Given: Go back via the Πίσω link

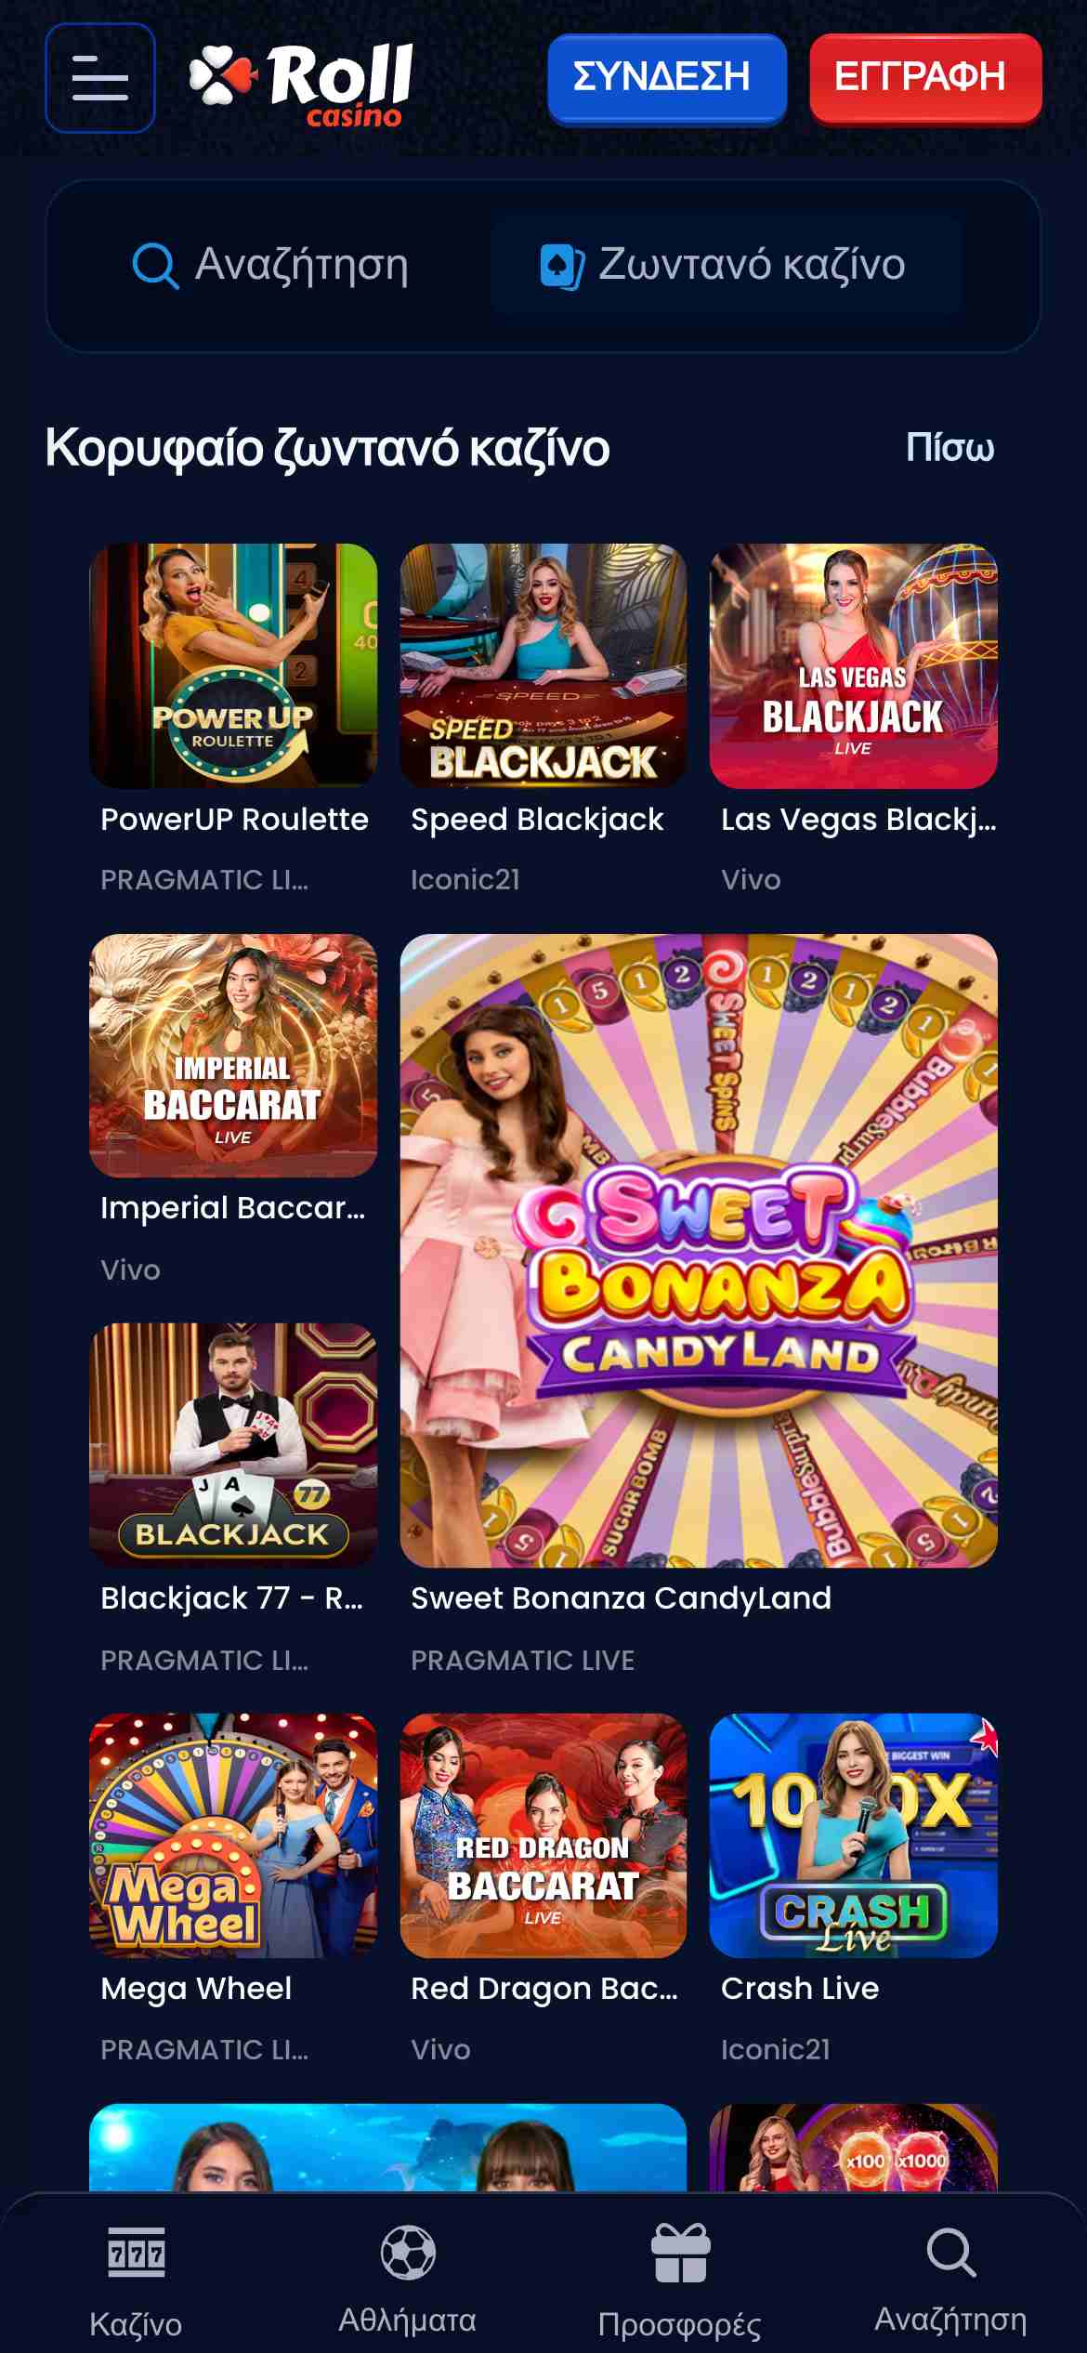Looking at the screenshot, I should point(949,448).
